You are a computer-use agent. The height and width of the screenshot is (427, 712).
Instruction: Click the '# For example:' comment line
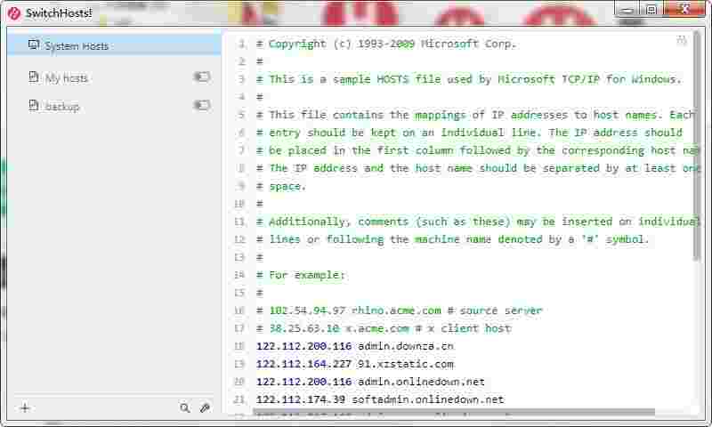[301, 275]
